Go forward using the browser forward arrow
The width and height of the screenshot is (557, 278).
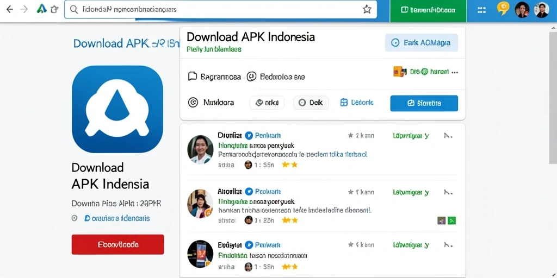[24, 10]
